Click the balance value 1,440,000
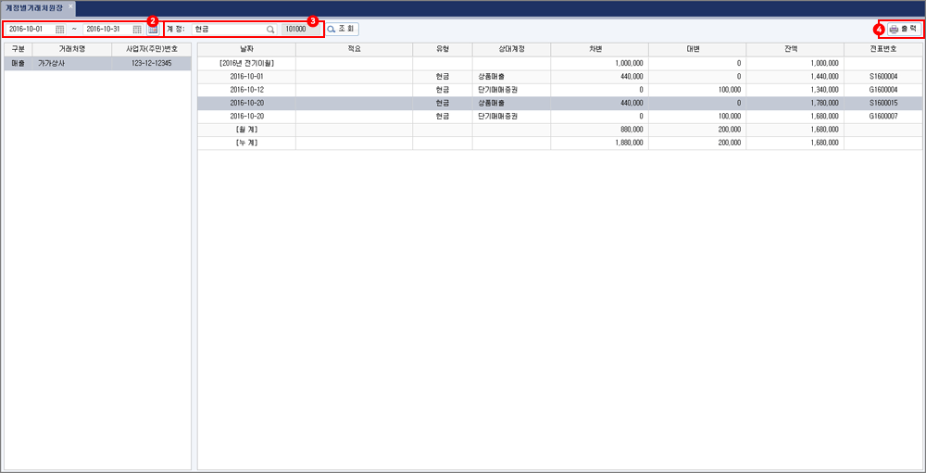 coord(795,77)
